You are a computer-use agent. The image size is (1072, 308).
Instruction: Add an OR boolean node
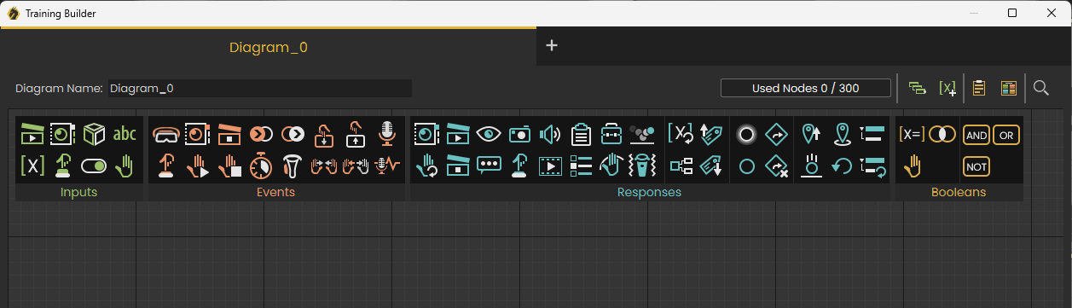[x=1006, y=134]
